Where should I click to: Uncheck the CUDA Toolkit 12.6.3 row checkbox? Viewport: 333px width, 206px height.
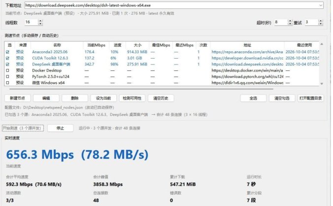click(8, 58)
